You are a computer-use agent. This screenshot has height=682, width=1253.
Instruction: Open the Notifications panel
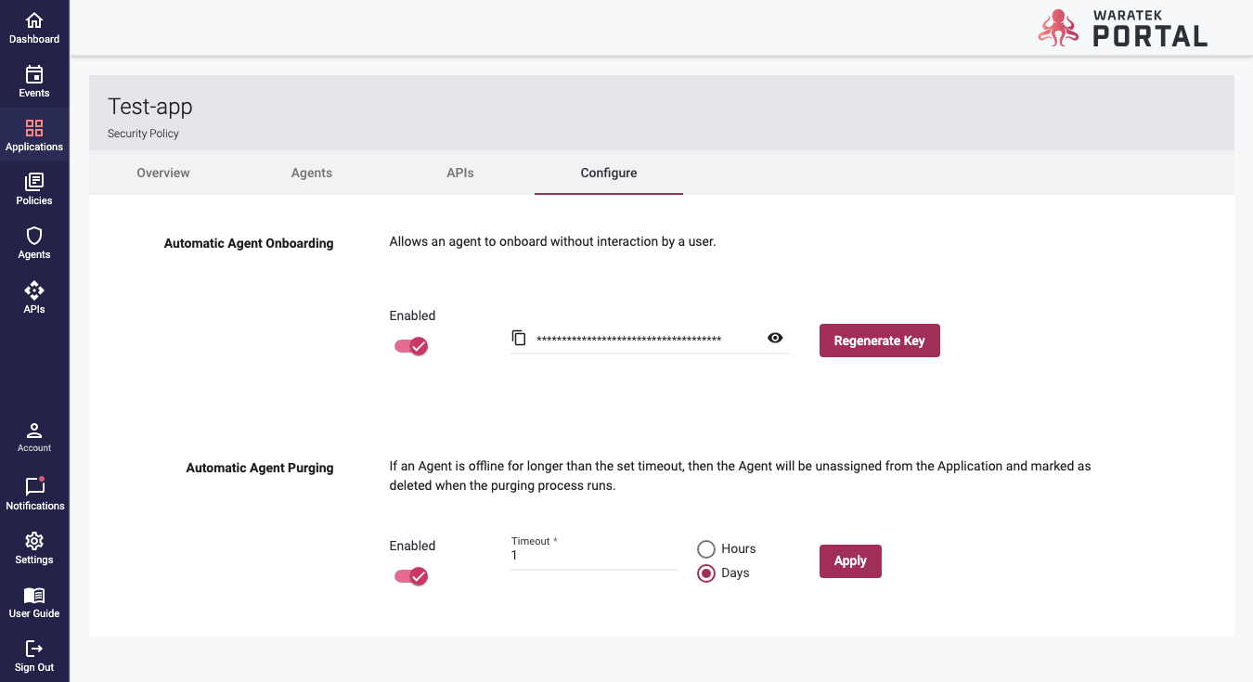34,494
